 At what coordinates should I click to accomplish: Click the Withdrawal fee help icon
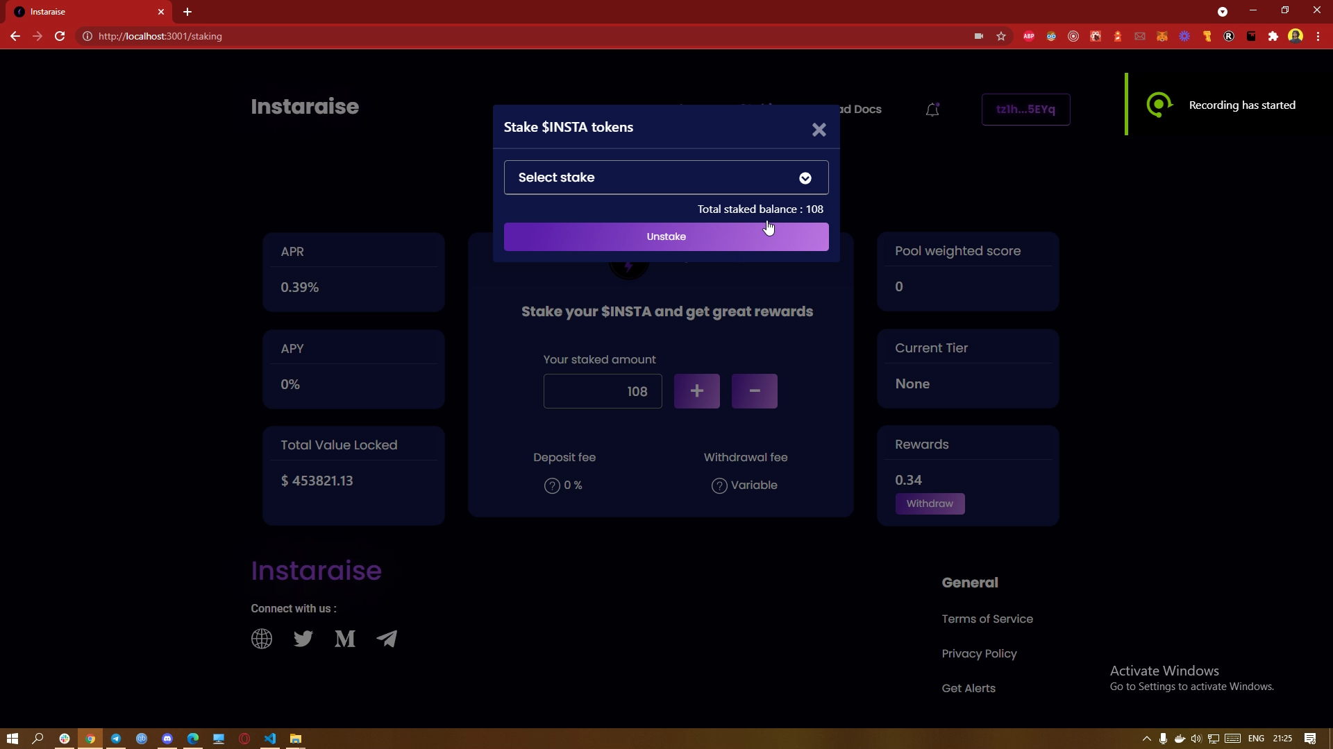[719, 485]
